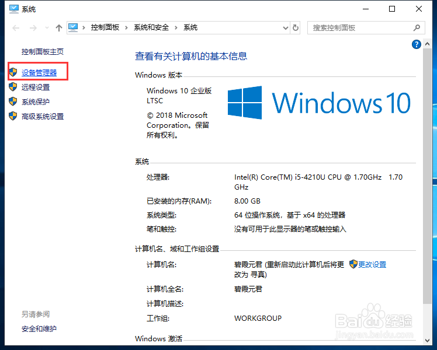
Task: Click shield icon next to 系统保护
Action: 13,101
